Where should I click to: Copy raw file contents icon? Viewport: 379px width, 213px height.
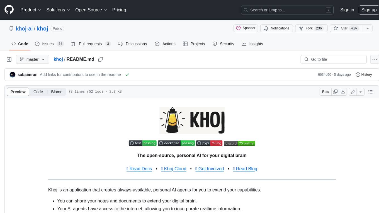(335, 92)
